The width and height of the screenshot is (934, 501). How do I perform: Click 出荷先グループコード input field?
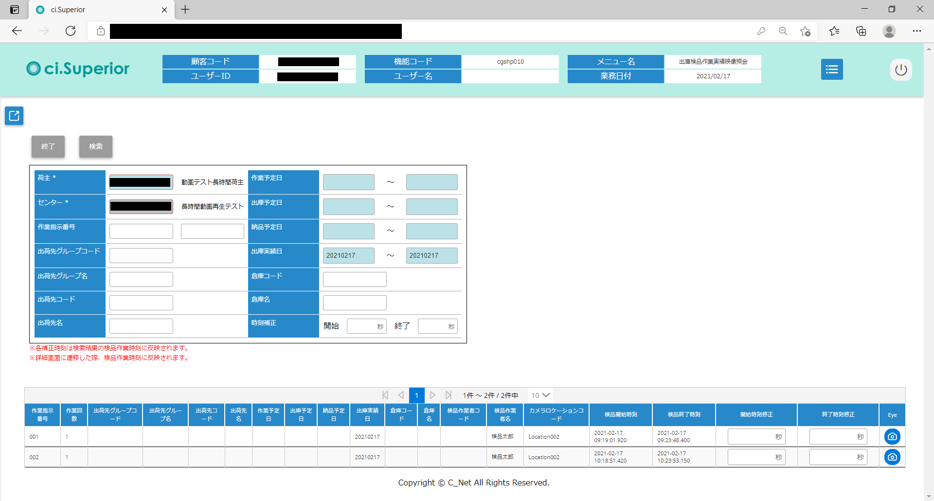point(141,255)
